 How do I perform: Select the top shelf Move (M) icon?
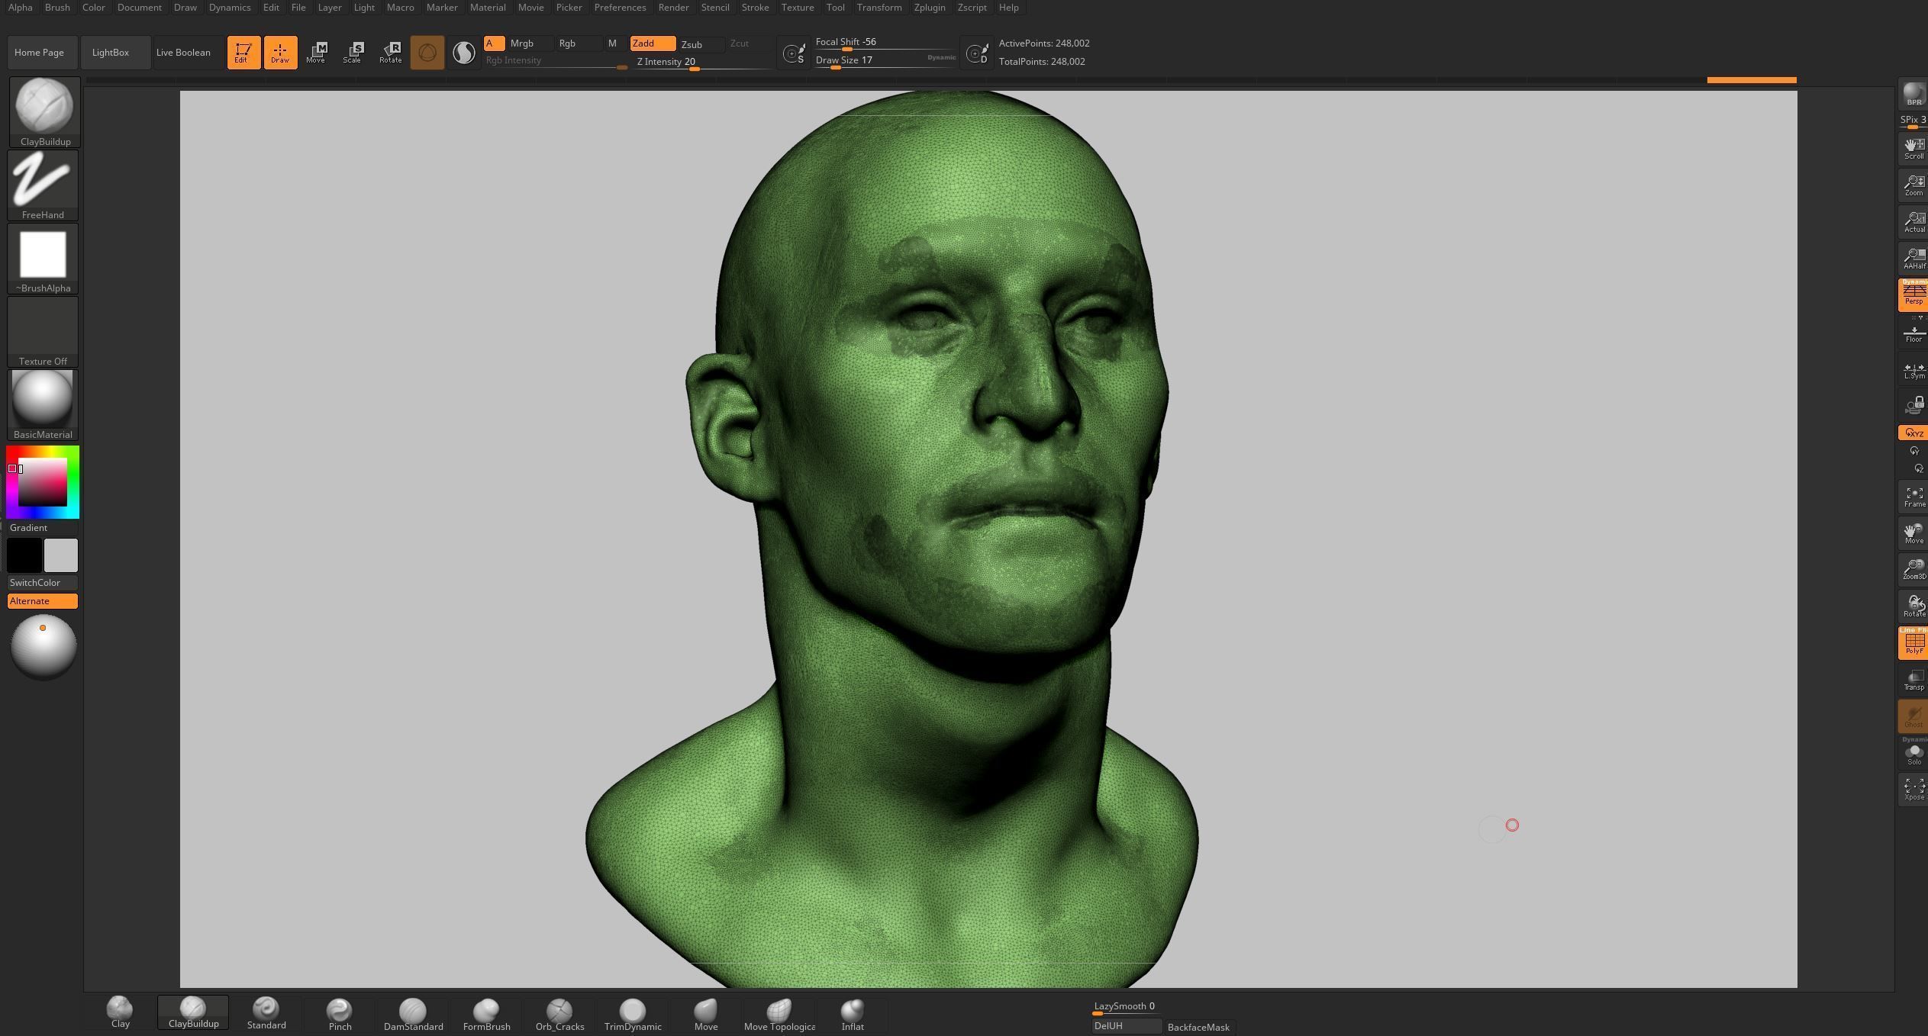[x=317, y=53]
